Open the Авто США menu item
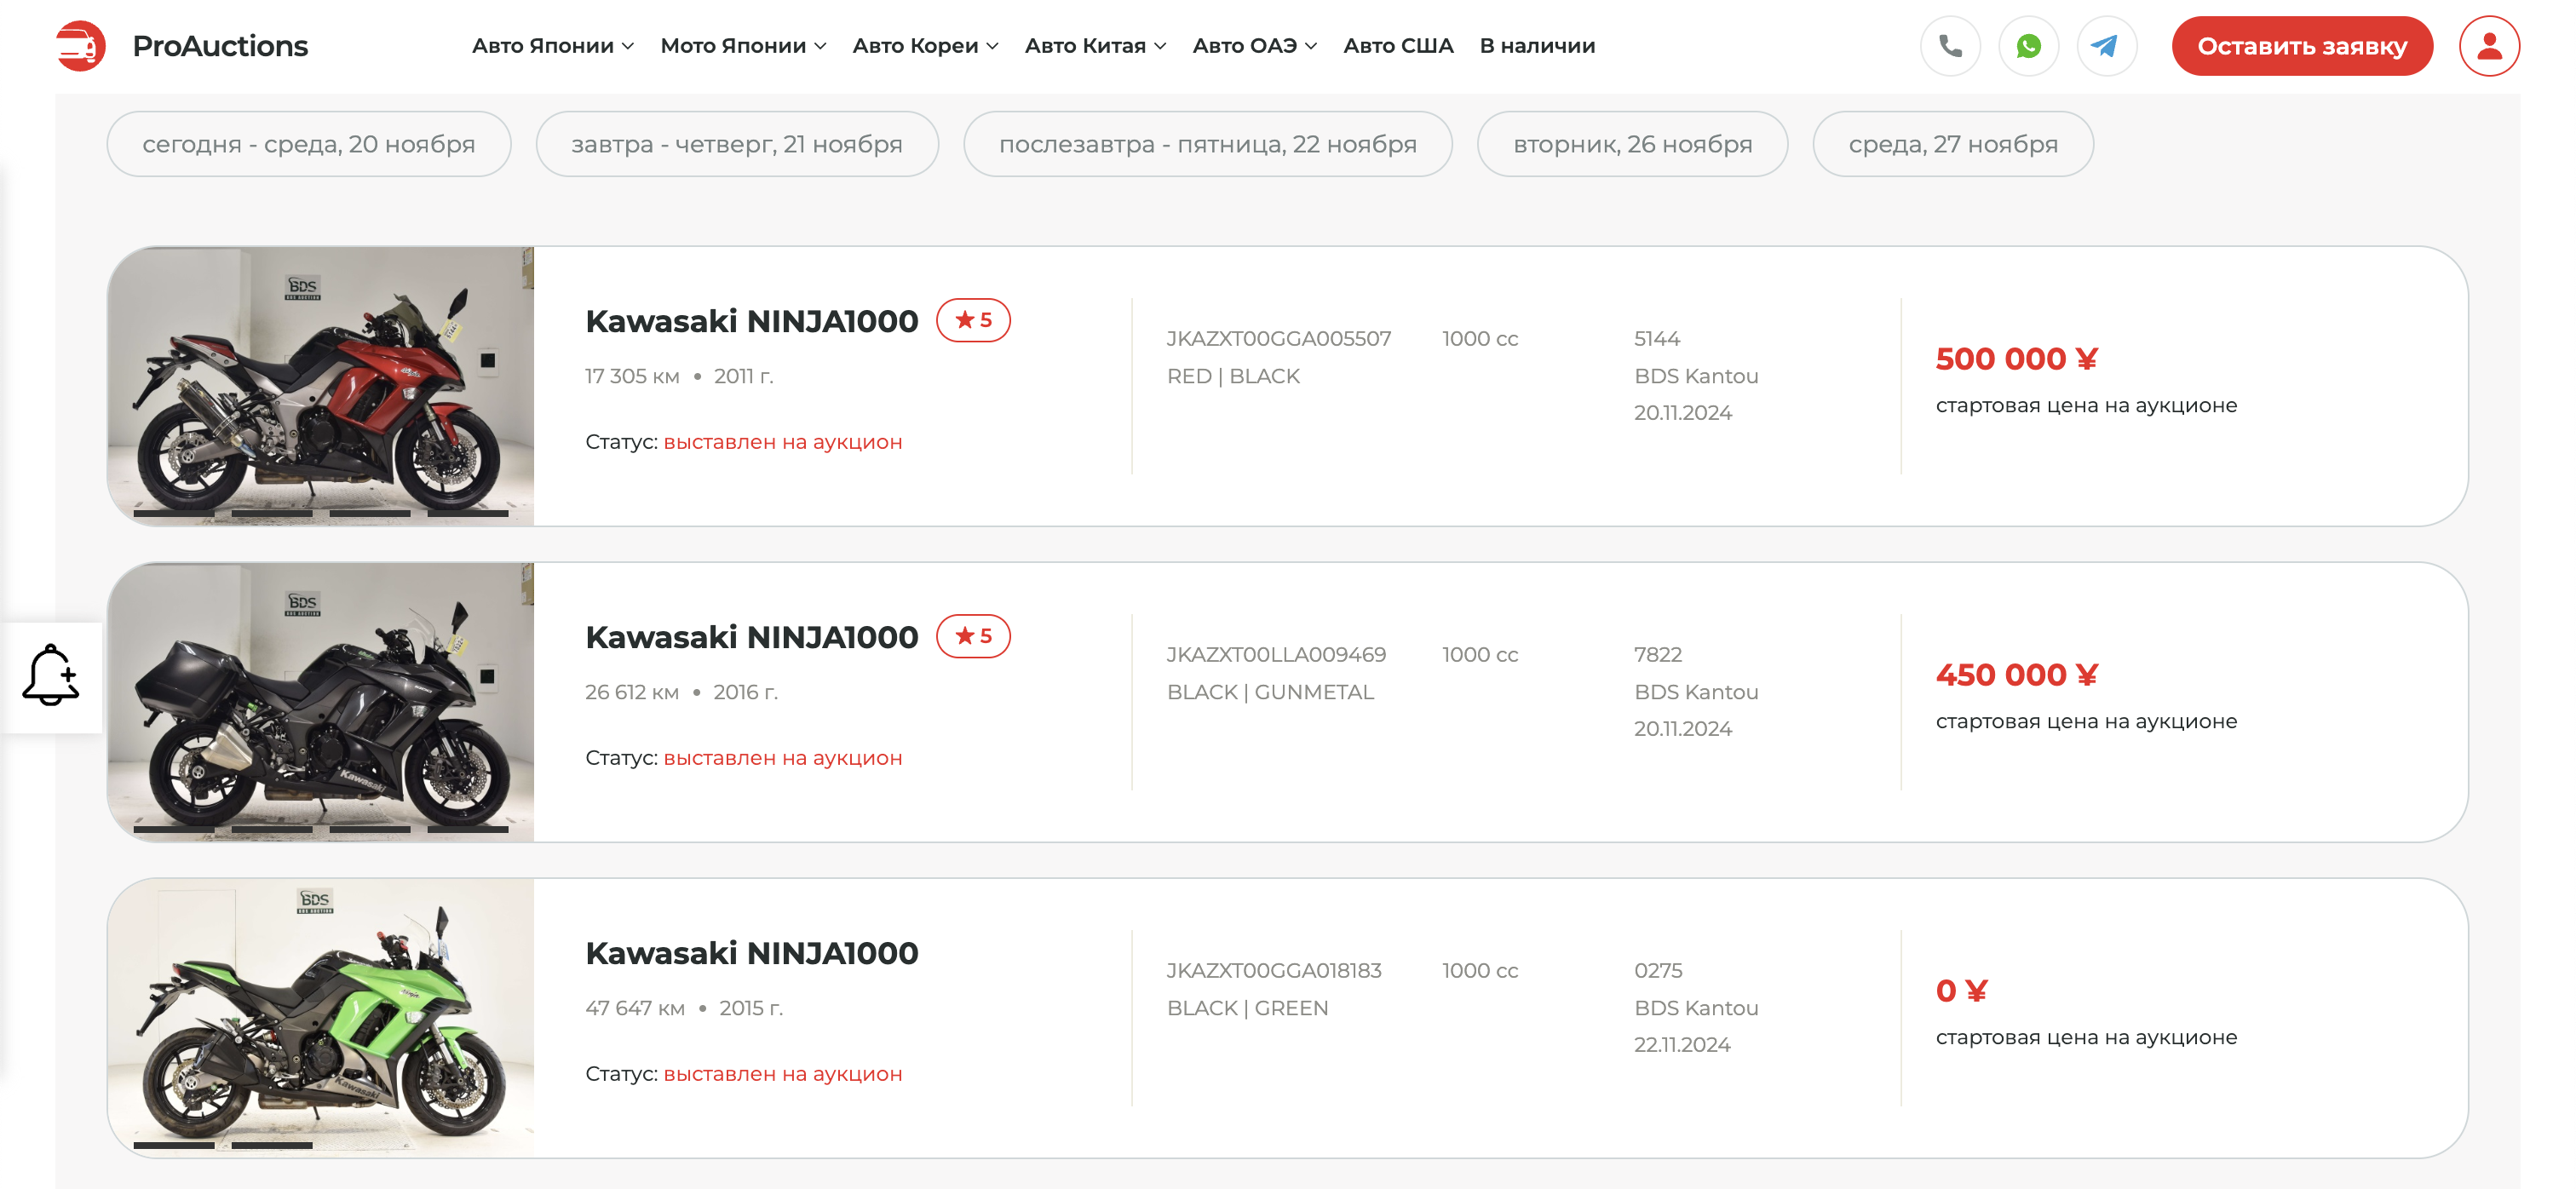2576x1189 pixels. pos(1398,46)
